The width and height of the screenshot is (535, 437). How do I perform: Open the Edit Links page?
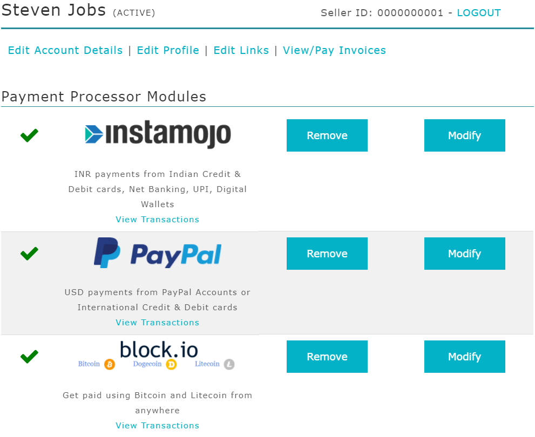(x=241, y=50)
